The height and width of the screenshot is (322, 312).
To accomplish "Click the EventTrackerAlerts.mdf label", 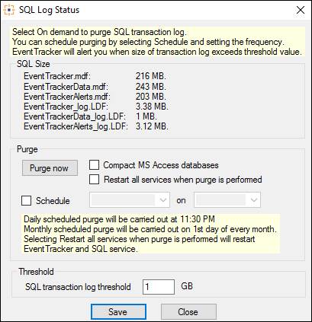I will (x=67, y=97).
